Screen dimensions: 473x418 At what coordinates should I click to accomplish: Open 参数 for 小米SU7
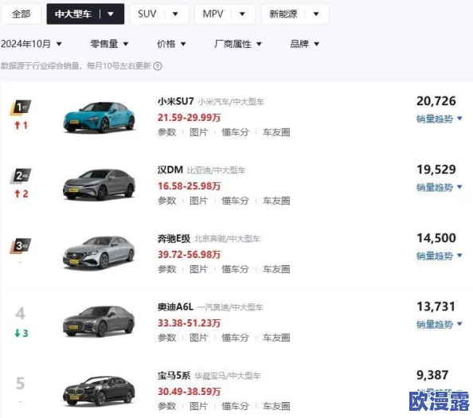pos(166,132)
